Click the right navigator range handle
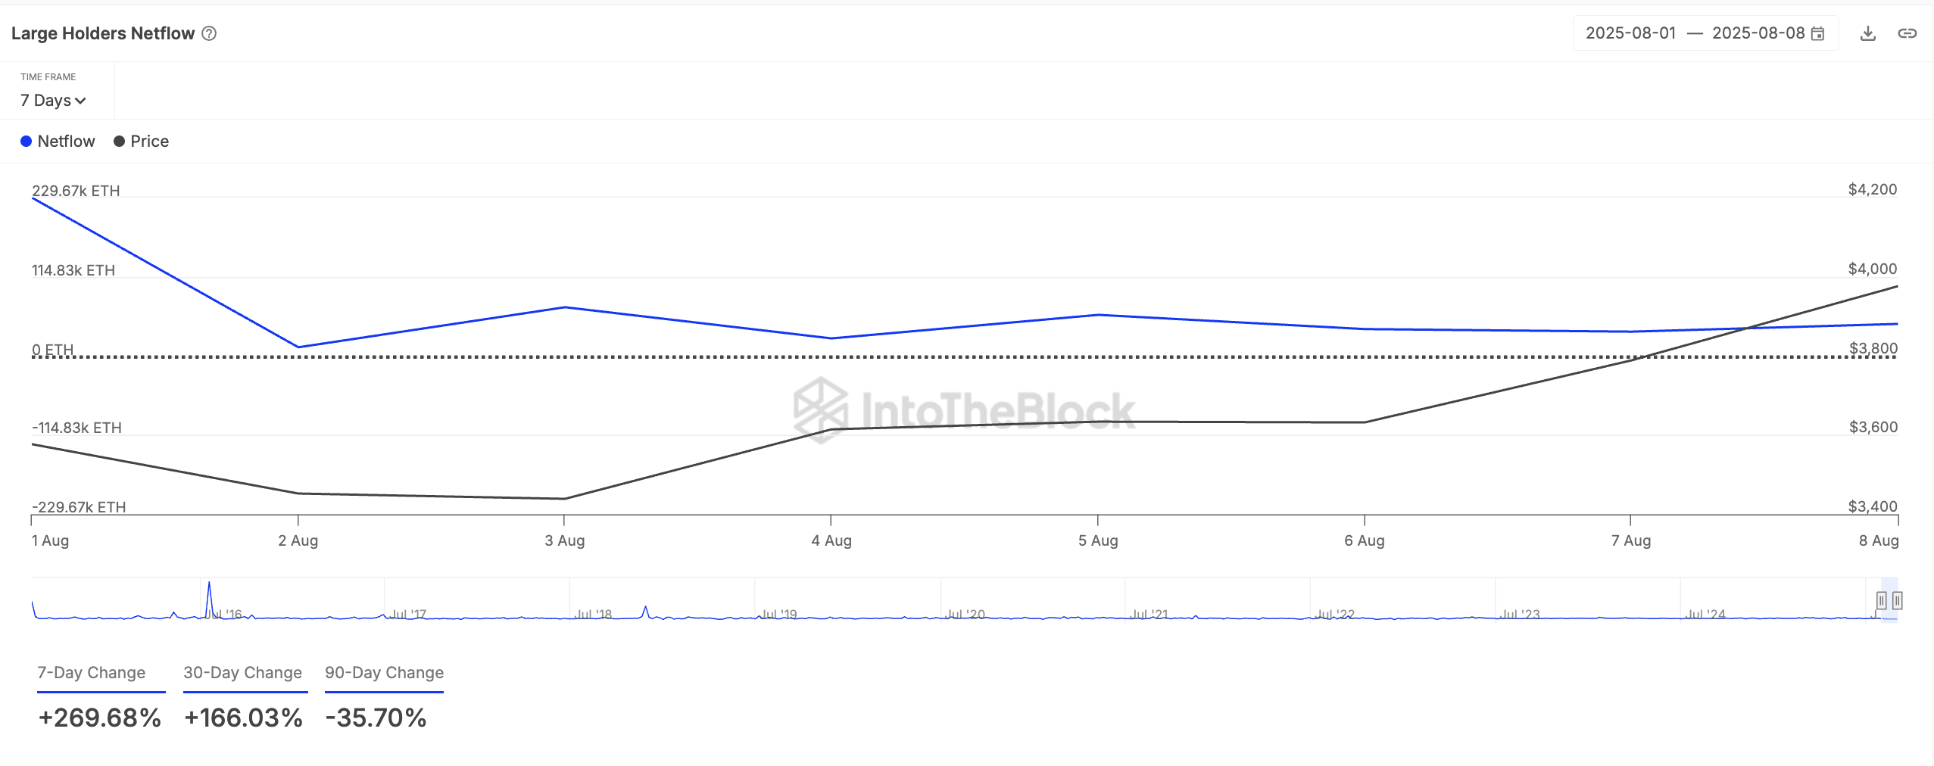Screen dimensions: 1934x766 click(x=1897, y=601)
